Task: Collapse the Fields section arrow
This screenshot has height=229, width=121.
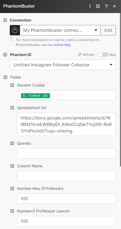Action: 5,77
